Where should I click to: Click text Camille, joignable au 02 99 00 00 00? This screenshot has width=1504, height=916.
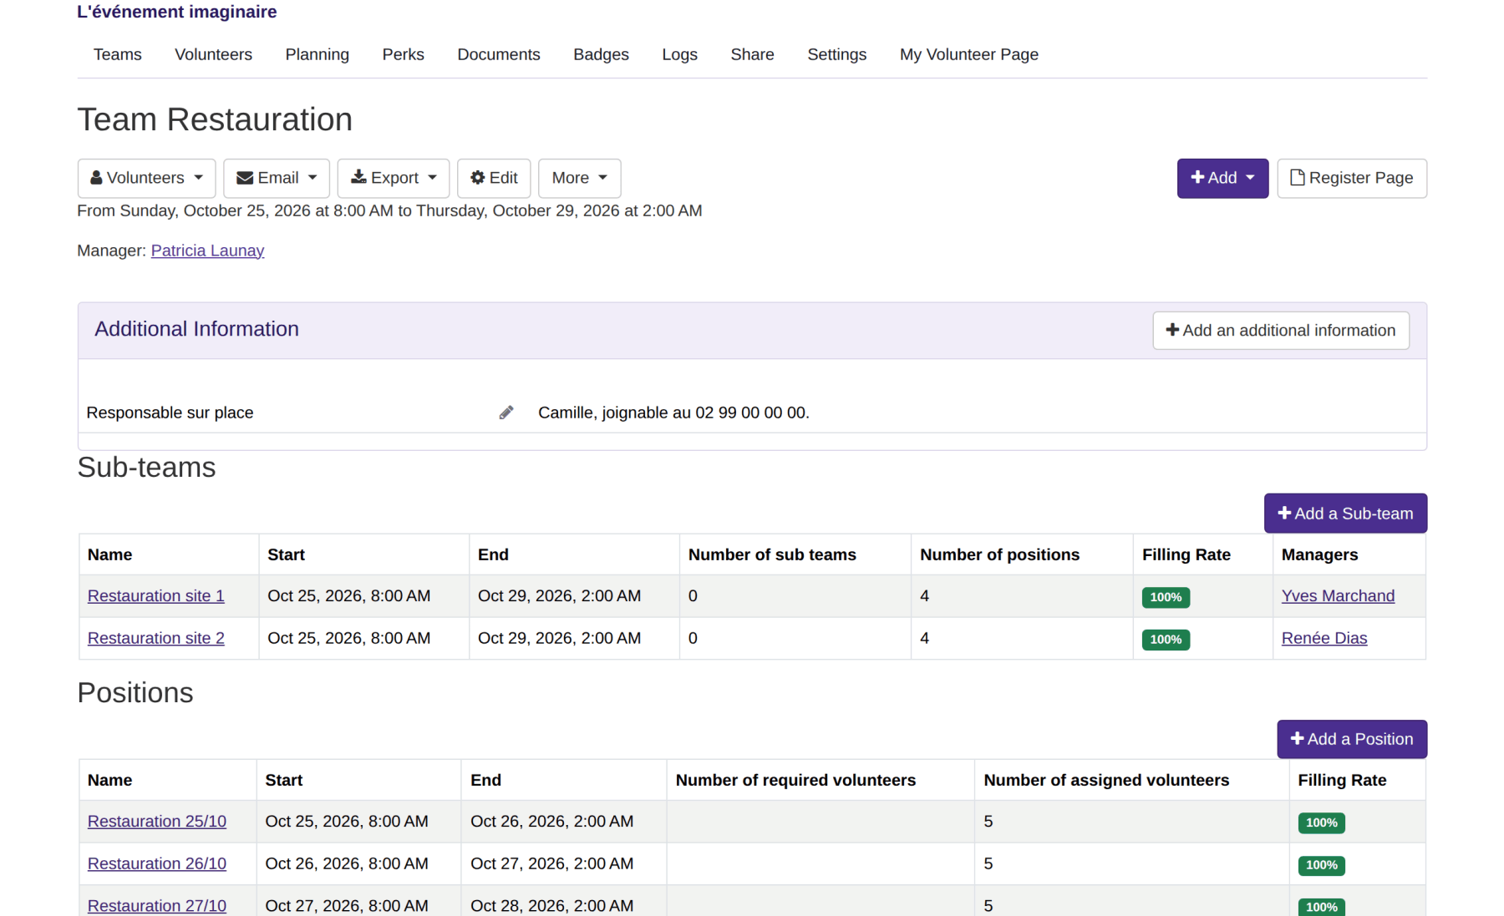pyautogui.click(x=673, y=412)
